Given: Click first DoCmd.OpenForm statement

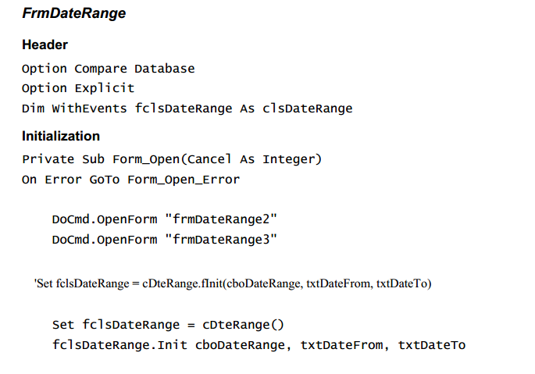Looking at the screenshot, I should pyautogui.click(x=165, y=219).
